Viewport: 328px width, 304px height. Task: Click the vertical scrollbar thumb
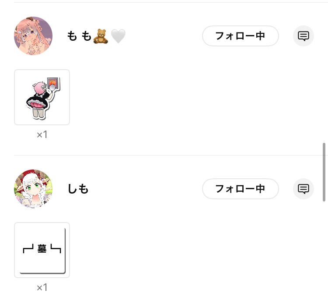pyautogui.click(x=324, y=172)
